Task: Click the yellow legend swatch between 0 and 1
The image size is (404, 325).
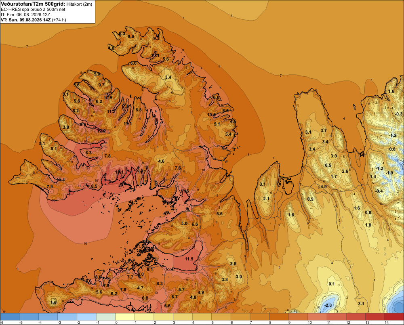Action: pos(125,317)
